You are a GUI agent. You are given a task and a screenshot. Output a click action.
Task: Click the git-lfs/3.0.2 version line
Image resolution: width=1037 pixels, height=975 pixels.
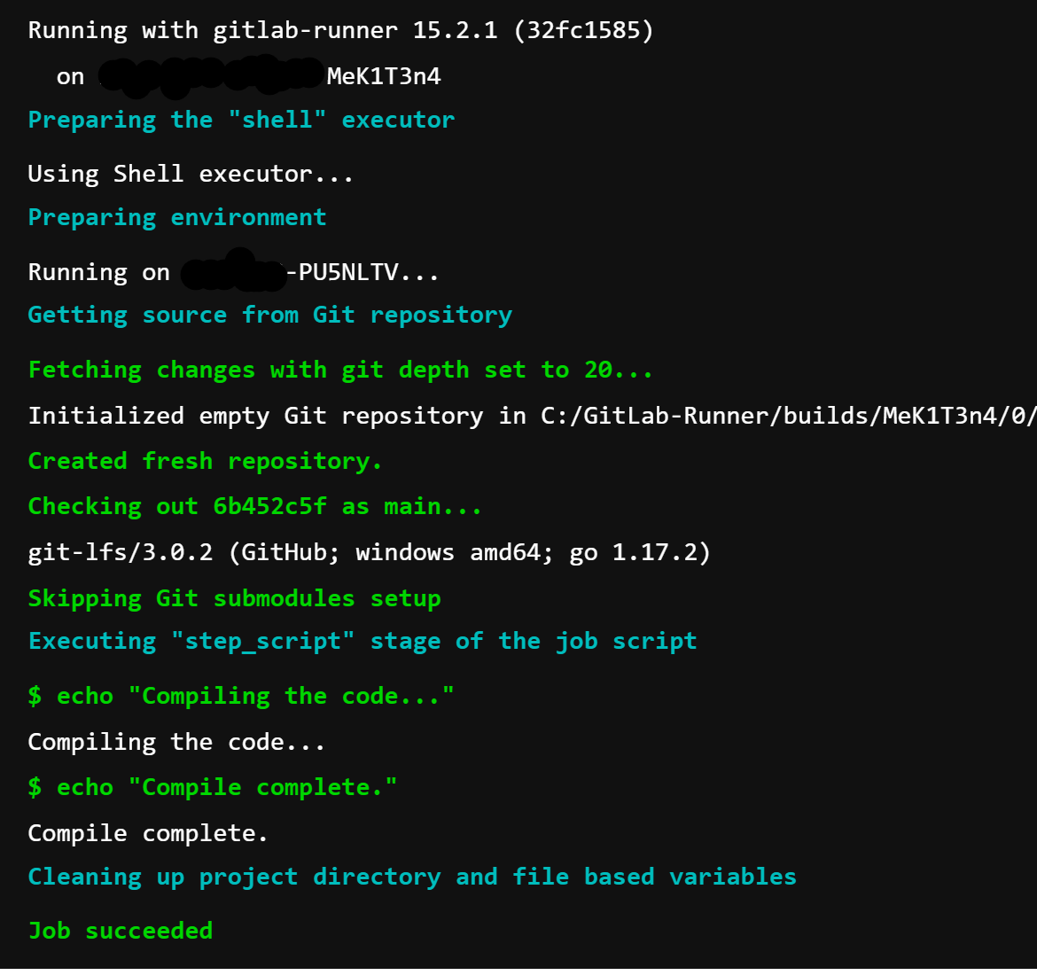point(369,553)
